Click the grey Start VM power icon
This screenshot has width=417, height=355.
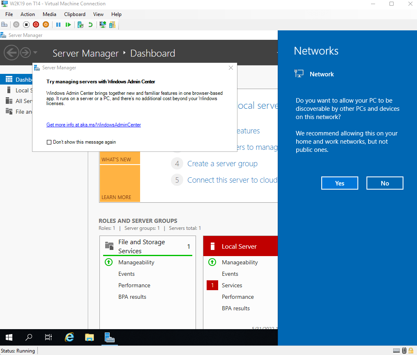[16, 25]
